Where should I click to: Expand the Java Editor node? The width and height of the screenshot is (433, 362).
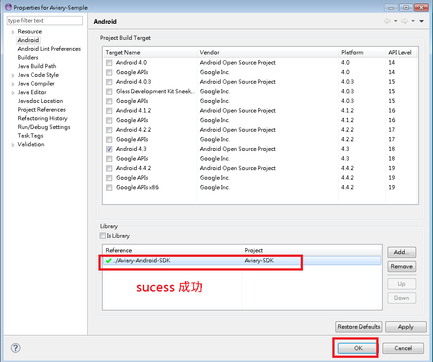tap(13, 93)
